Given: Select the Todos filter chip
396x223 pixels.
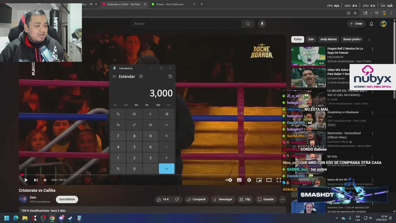Looking at the screenshot, I should 298,39.
